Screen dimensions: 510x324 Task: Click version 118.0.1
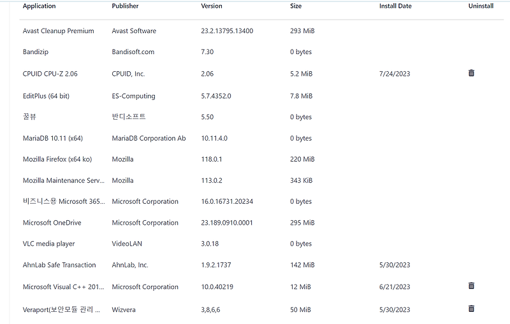[212, 159]
